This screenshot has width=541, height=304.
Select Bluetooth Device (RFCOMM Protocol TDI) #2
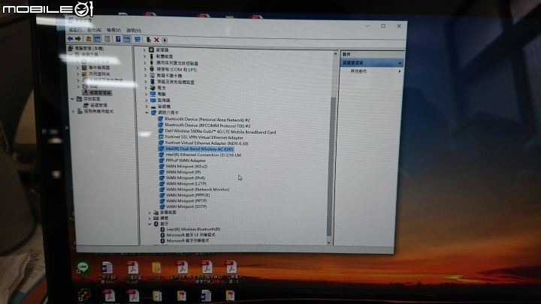tap(207, 125)
